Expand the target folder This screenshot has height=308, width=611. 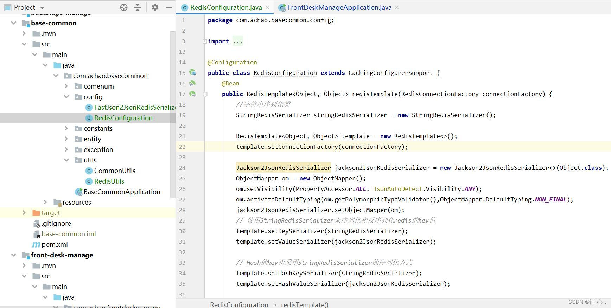[x=24, y=213]
